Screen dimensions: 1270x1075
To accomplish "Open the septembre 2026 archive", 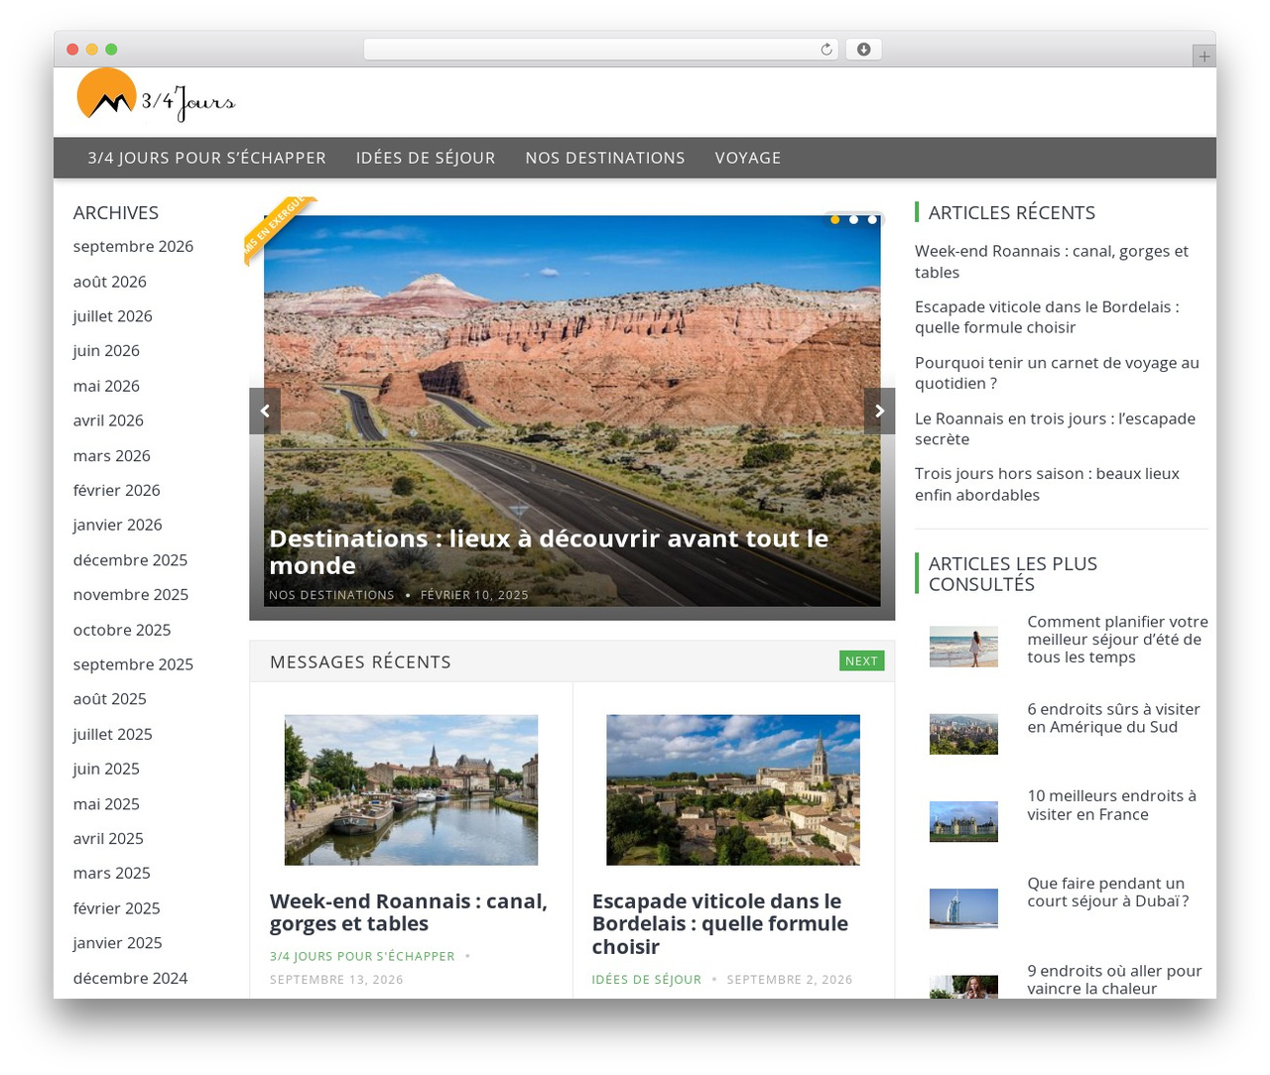I will [133, 246].
